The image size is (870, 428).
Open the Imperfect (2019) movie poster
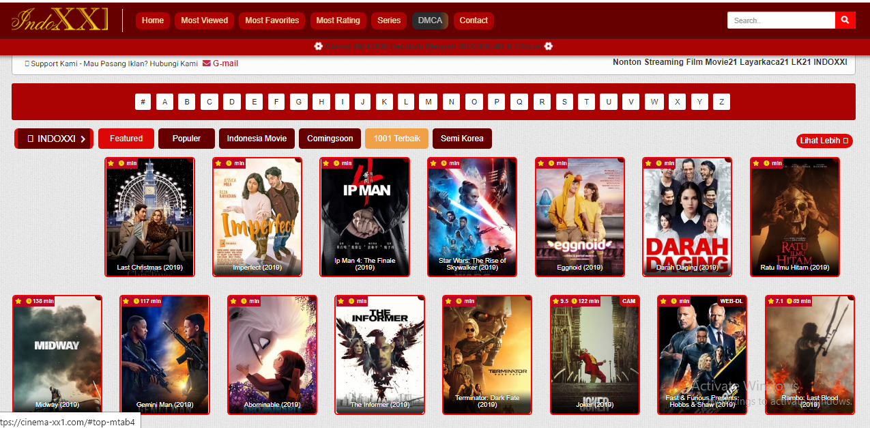coord(257,217)
